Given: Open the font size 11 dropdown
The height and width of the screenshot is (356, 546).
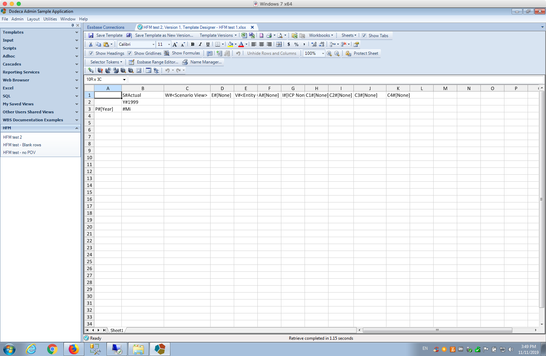Looking at the screenshot, I should [x=169, y=44].
